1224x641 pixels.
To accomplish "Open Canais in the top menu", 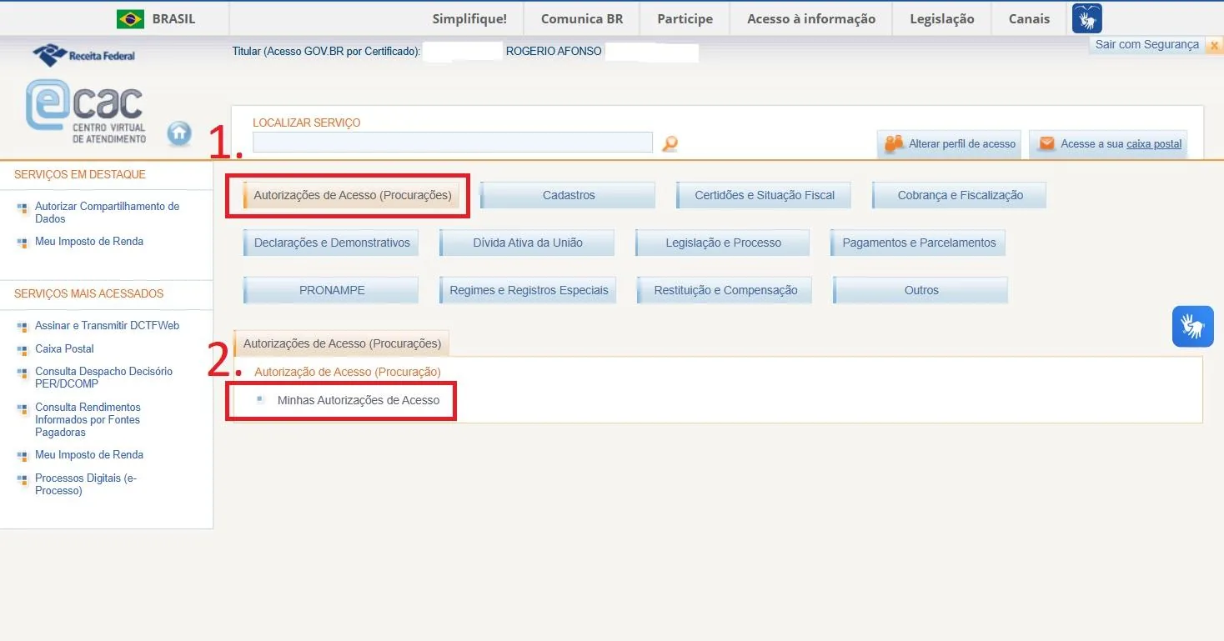I will [1030, 18].
